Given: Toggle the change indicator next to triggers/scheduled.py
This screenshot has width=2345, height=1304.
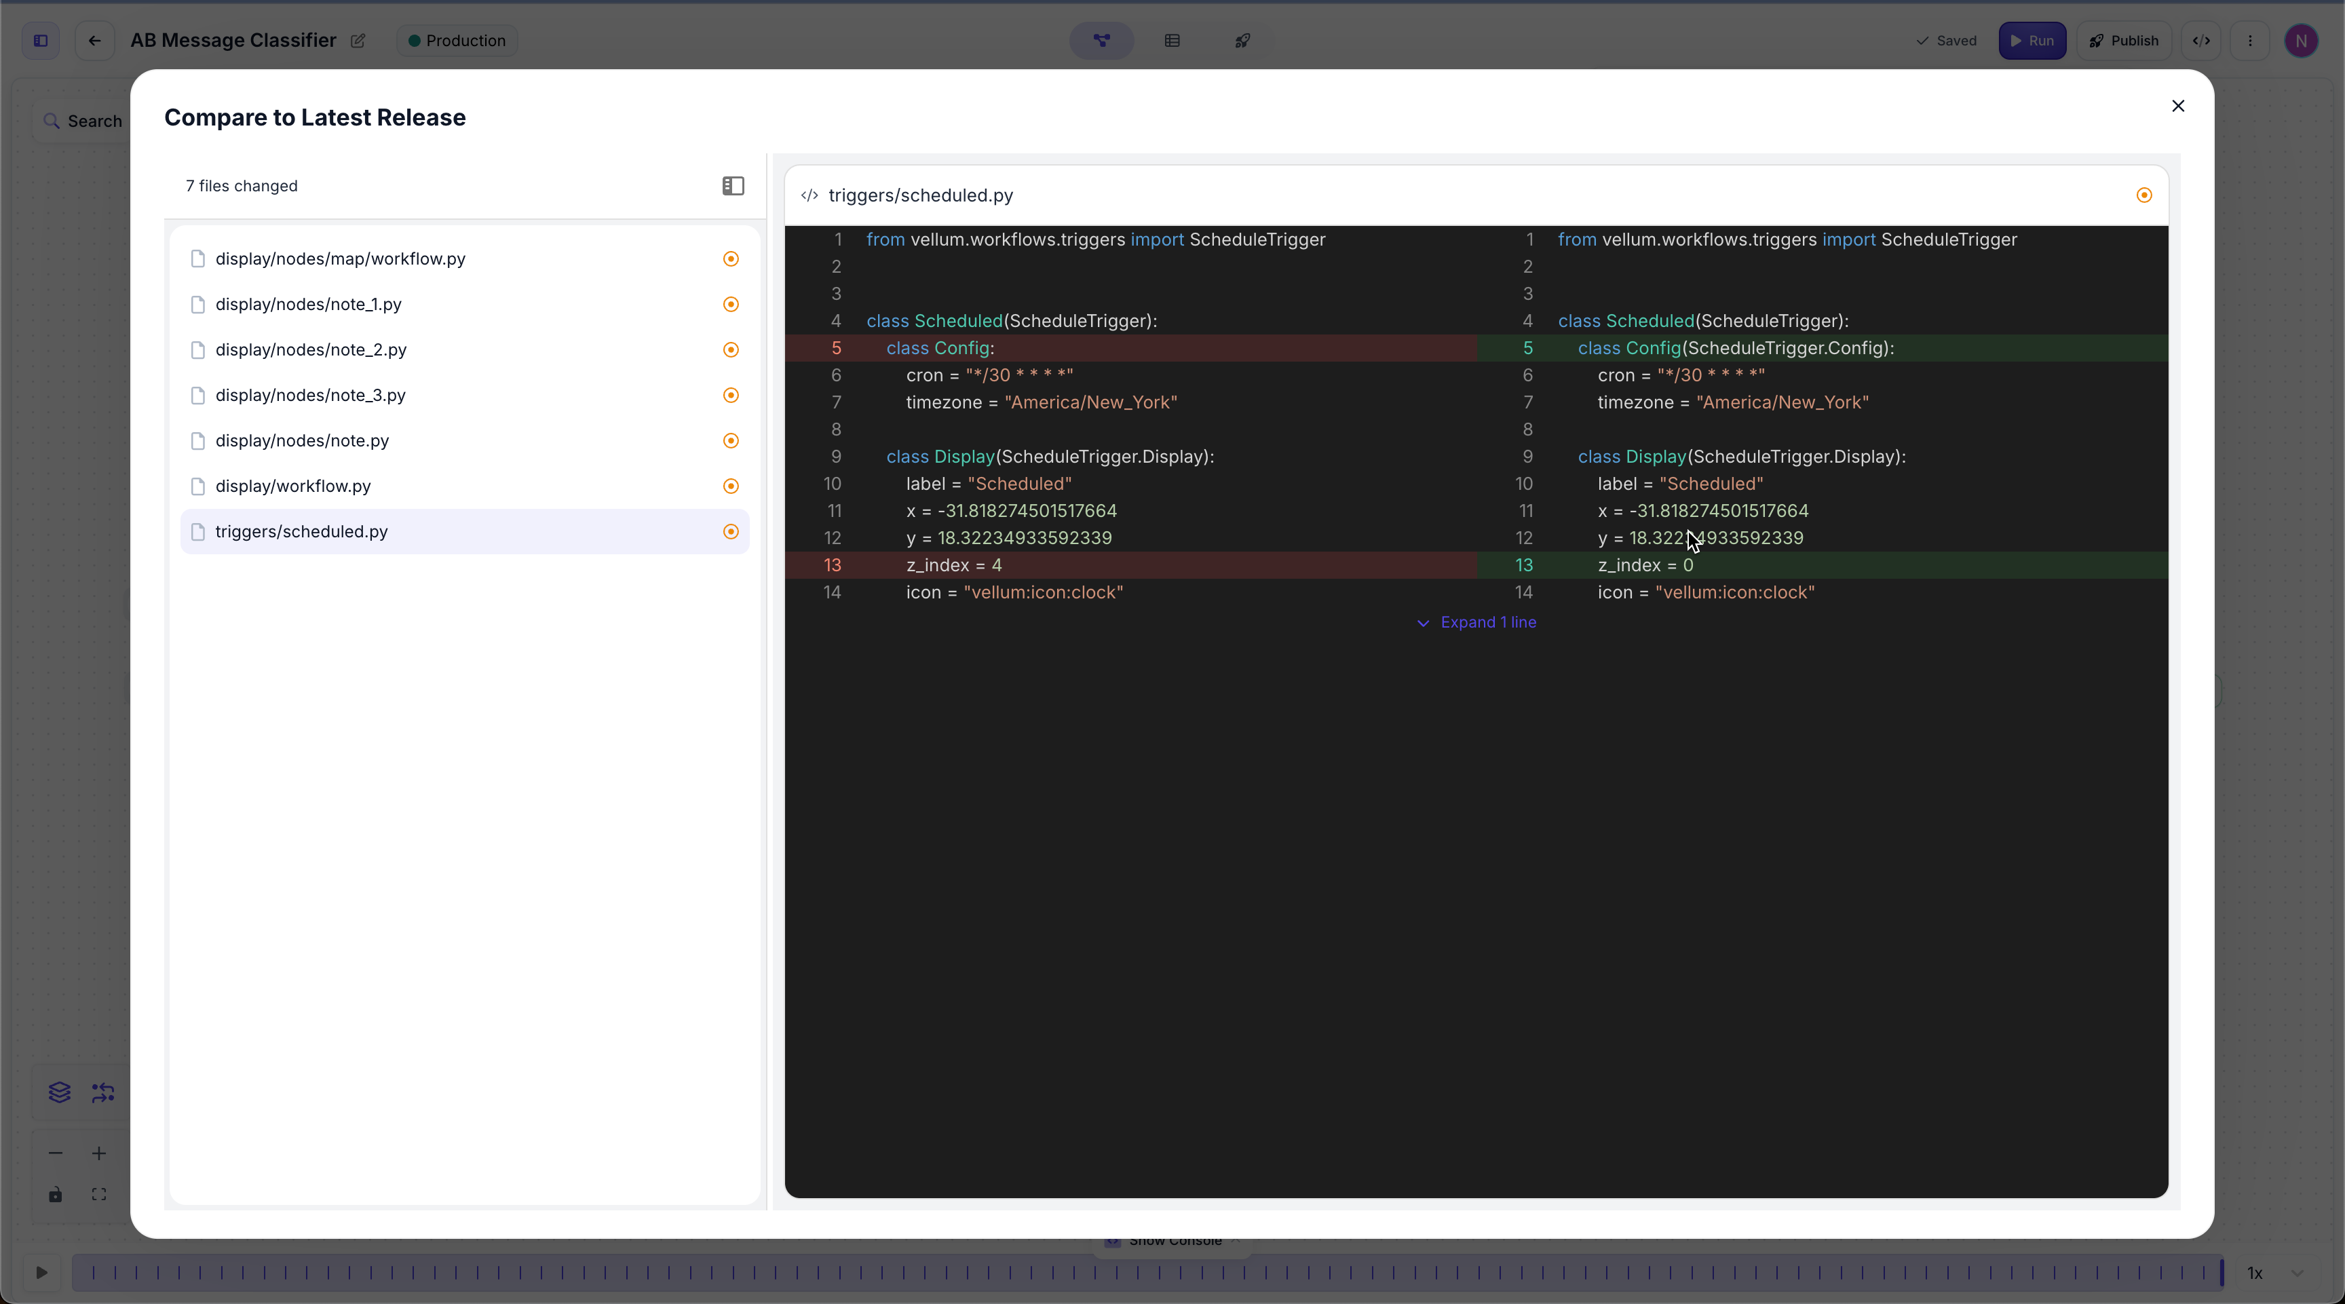Looking at the screenshot, I should (x=731, y=531).
